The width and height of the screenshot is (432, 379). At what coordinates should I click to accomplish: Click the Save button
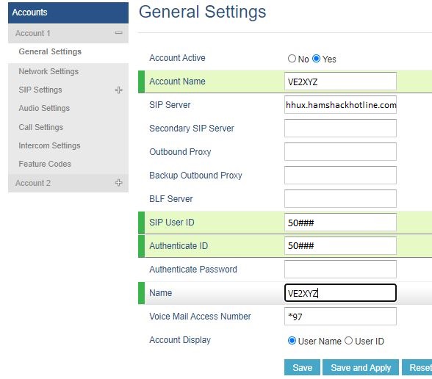click(302, 367)
